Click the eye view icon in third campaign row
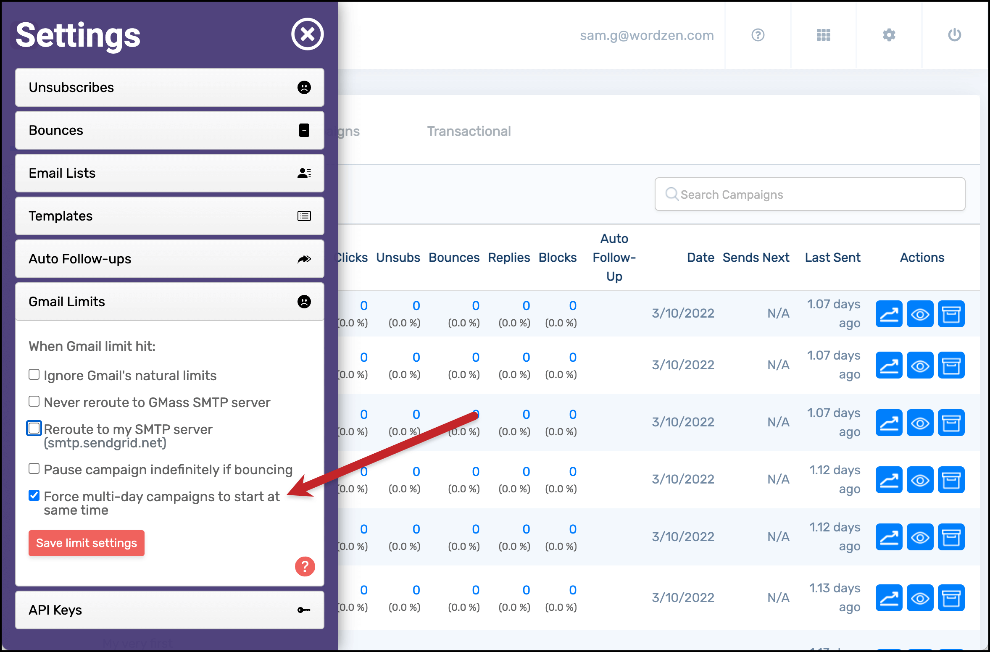 coord(920,423)
